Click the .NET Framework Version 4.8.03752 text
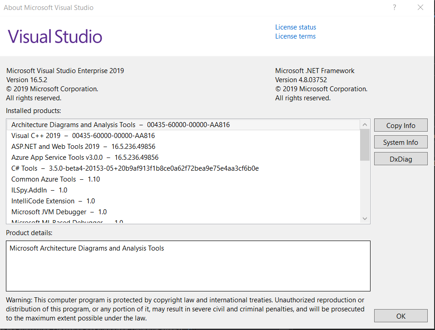 click(x=301, y=80)
